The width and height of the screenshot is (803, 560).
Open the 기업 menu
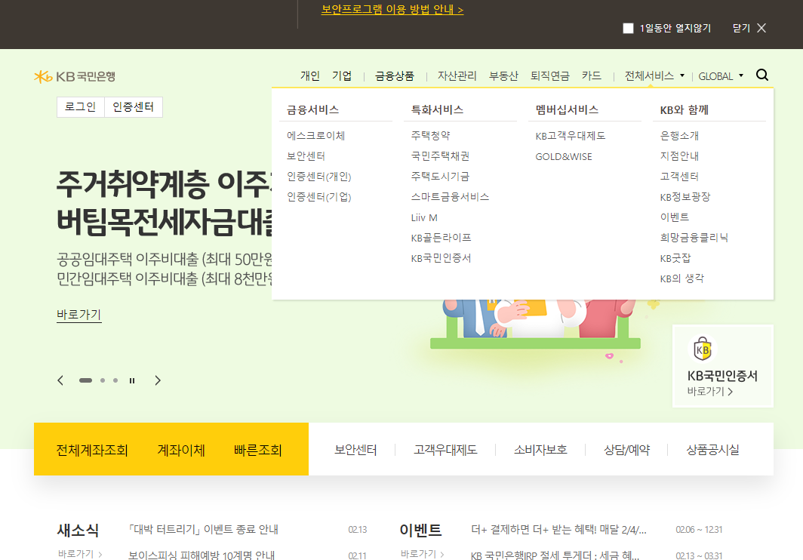pos(342,75)
